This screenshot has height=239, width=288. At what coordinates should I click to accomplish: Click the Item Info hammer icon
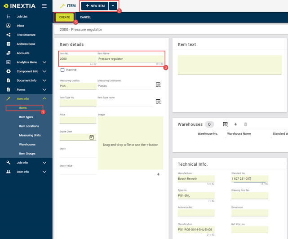(9, 99)
